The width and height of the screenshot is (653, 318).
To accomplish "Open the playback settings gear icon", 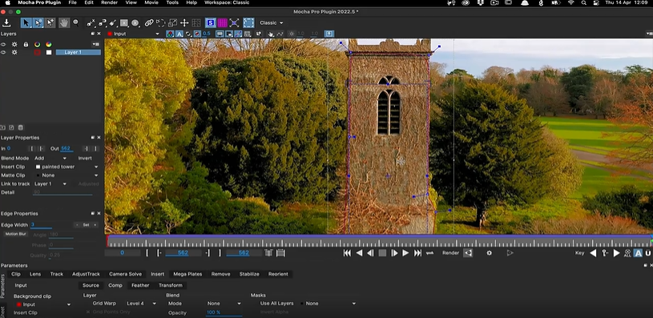I will 490,252.
